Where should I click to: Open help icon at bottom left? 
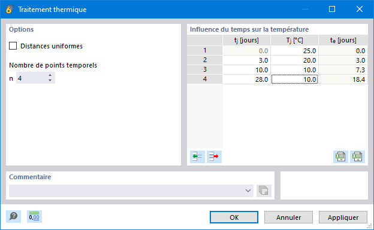coord(13,216)
